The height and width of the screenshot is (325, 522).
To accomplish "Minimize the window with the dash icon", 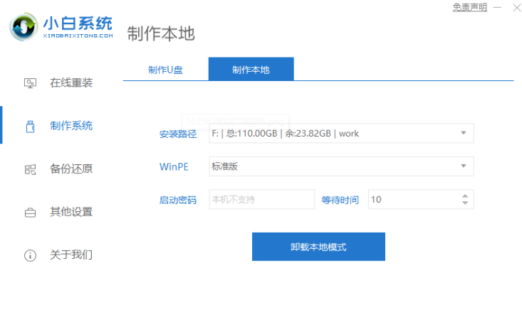I will click(x=497, y=7).
